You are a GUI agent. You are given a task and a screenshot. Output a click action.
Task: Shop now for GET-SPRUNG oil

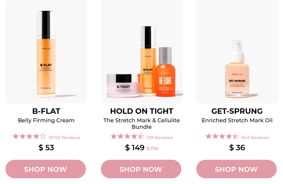[236, 169]
